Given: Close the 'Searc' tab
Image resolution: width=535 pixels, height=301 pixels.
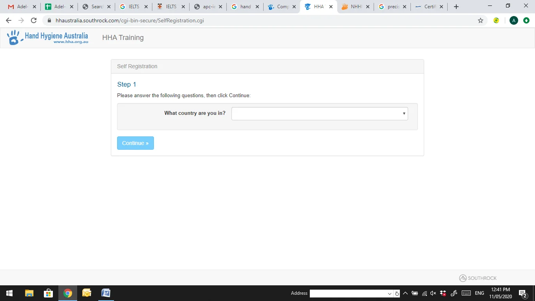Looking at the screenshot, I should pyautogui.click(x=109, y=7).
